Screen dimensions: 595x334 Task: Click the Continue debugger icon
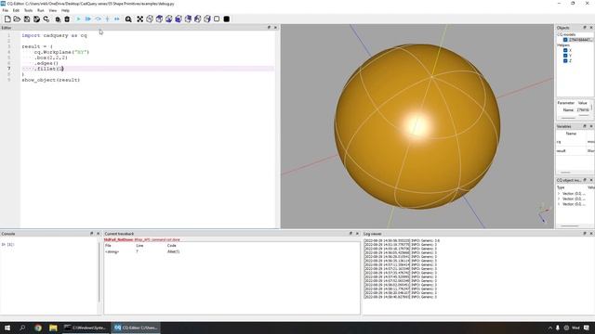(117, 19)
